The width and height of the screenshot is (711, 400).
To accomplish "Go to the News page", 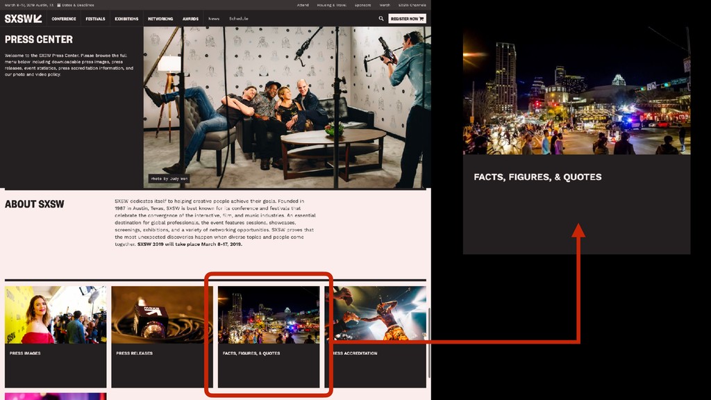I will [214, 19].
